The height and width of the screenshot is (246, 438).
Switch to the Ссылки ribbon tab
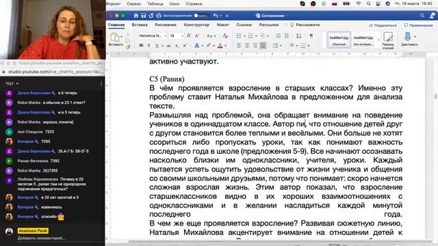pyautogui.click(x=244, y=25)
